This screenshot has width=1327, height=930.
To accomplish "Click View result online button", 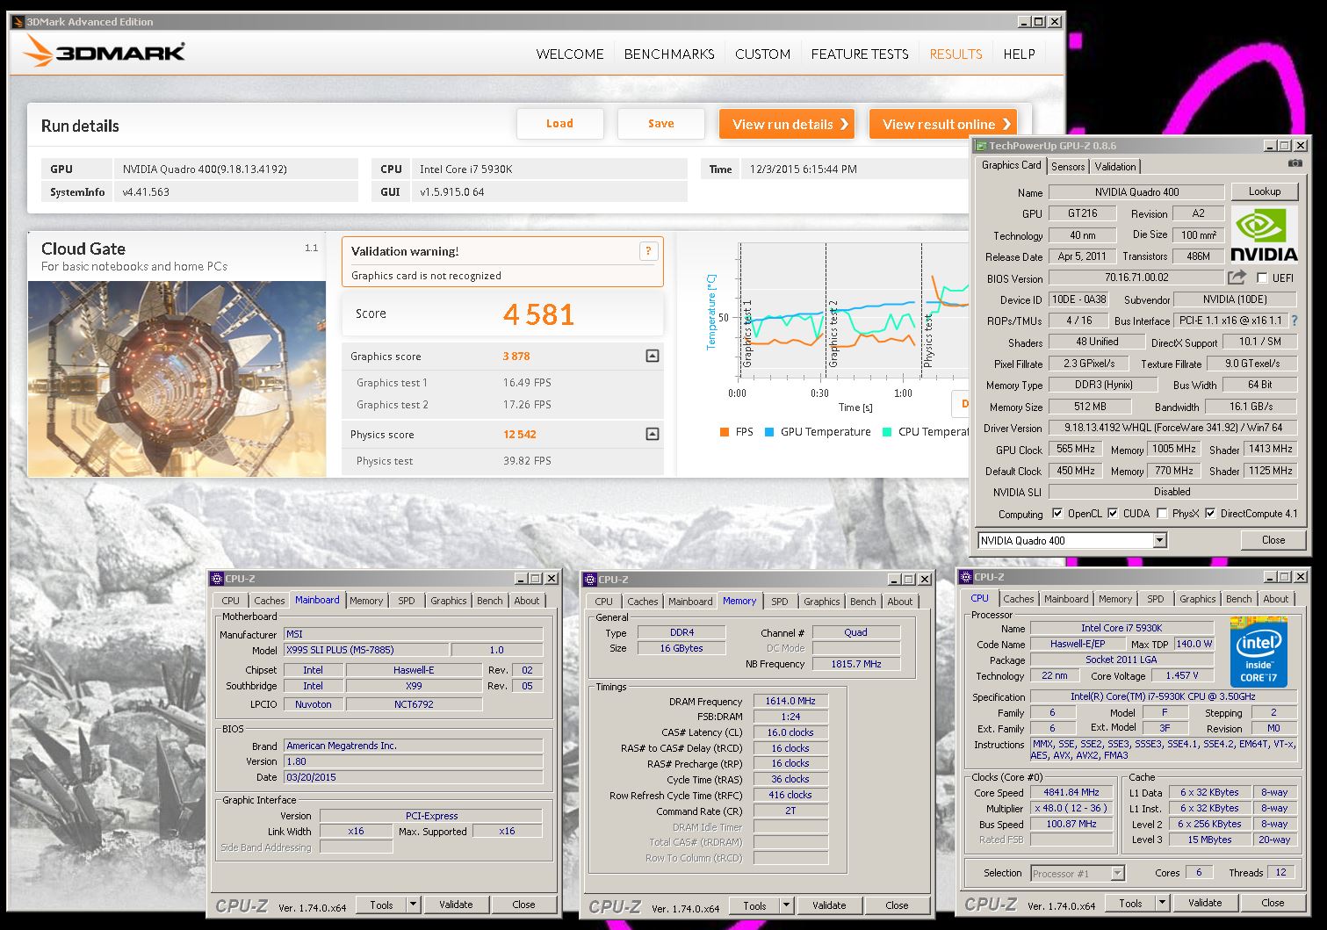I will (x=943, y=124).
